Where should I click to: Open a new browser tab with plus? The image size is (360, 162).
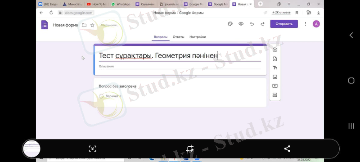pyautogui.click(x=261, y=4)
